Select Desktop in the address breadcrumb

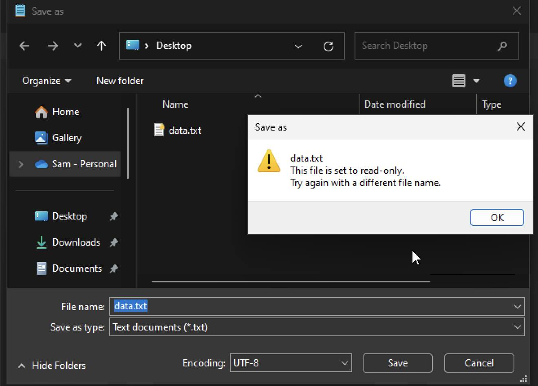(x=174, y=46)
